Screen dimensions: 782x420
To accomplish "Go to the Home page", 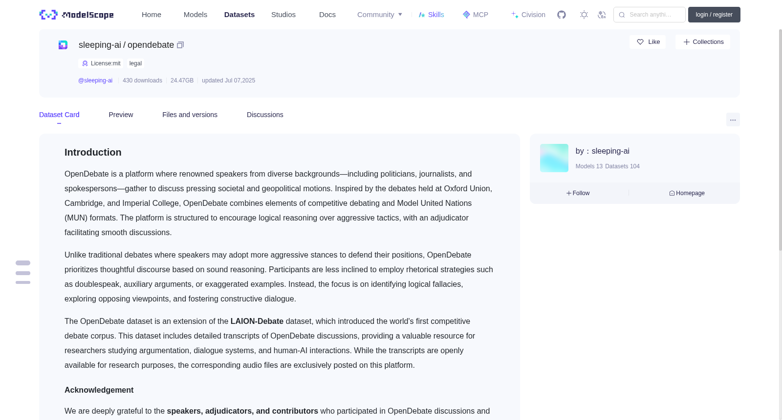I will coord(152,15).
